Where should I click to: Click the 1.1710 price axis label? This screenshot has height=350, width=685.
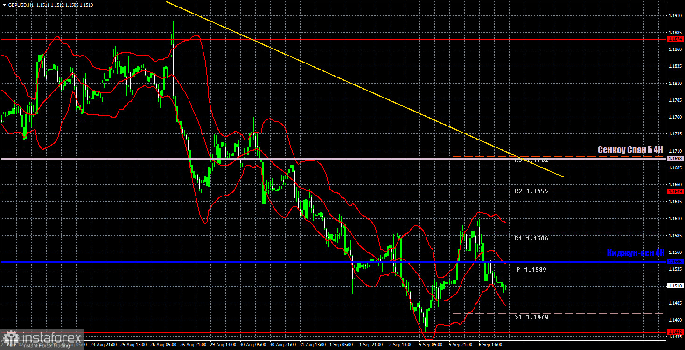675,151
